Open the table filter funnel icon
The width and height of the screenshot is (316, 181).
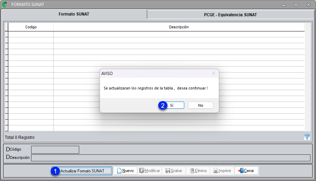307,137
